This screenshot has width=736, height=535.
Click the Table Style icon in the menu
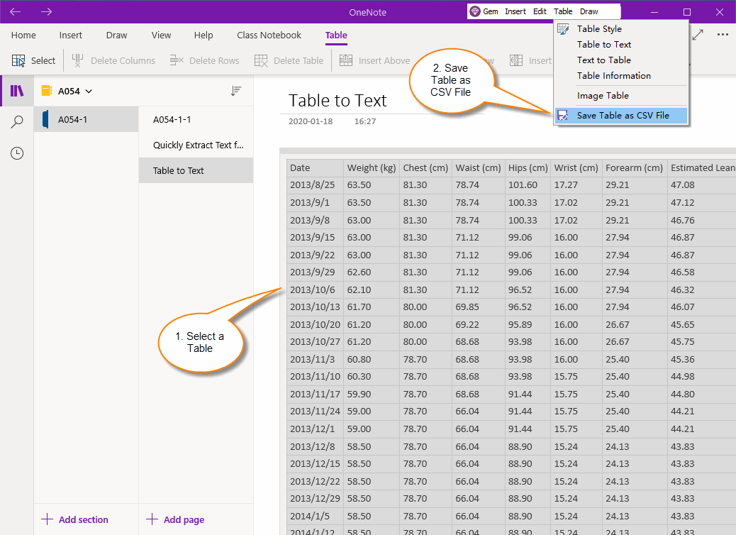(562, 28)
